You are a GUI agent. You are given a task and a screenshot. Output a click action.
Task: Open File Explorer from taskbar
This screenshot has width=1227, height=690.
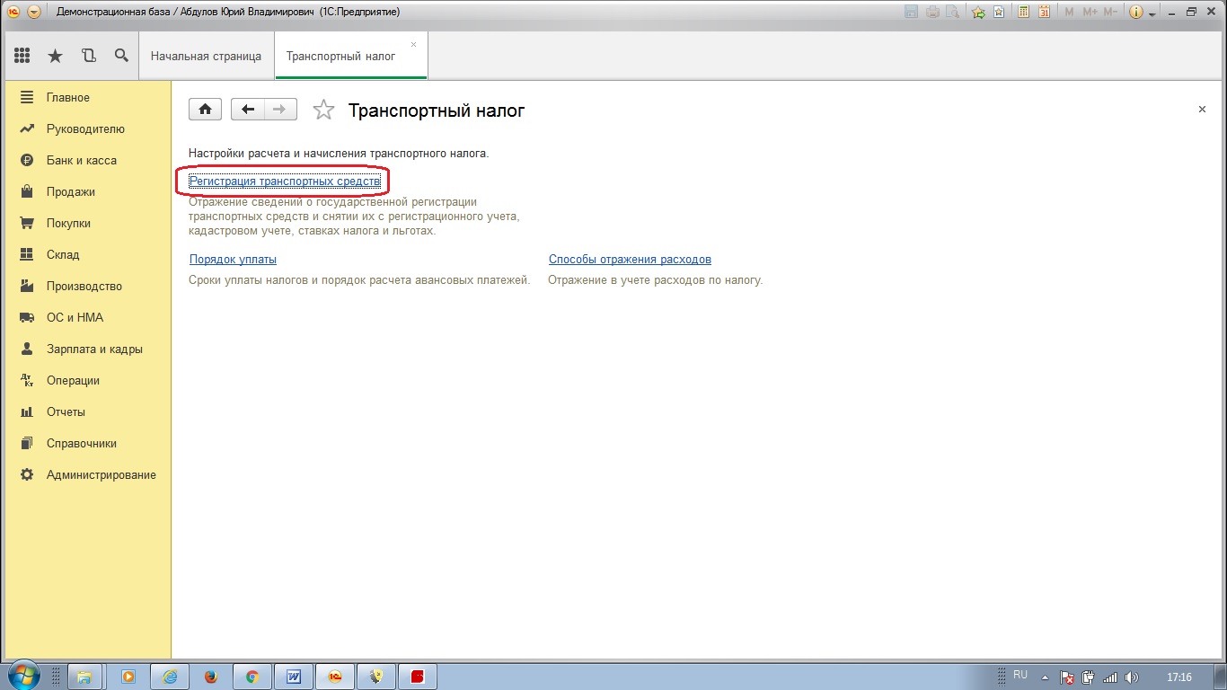coord(84,677)
